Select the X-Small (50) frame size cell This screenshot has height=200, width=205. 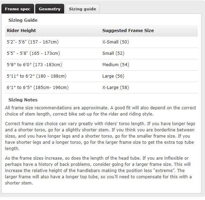coord(116,42)
